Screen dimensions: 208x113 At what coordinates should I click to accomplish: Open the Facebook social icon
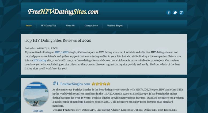pos(169,13)
